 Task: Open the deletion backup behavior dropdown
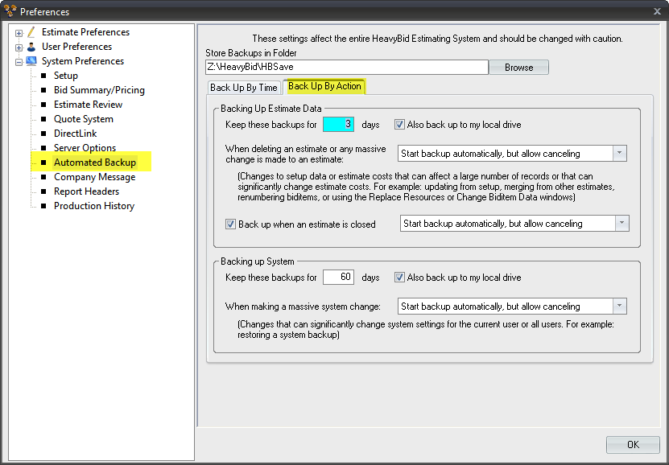coord(619,153)
